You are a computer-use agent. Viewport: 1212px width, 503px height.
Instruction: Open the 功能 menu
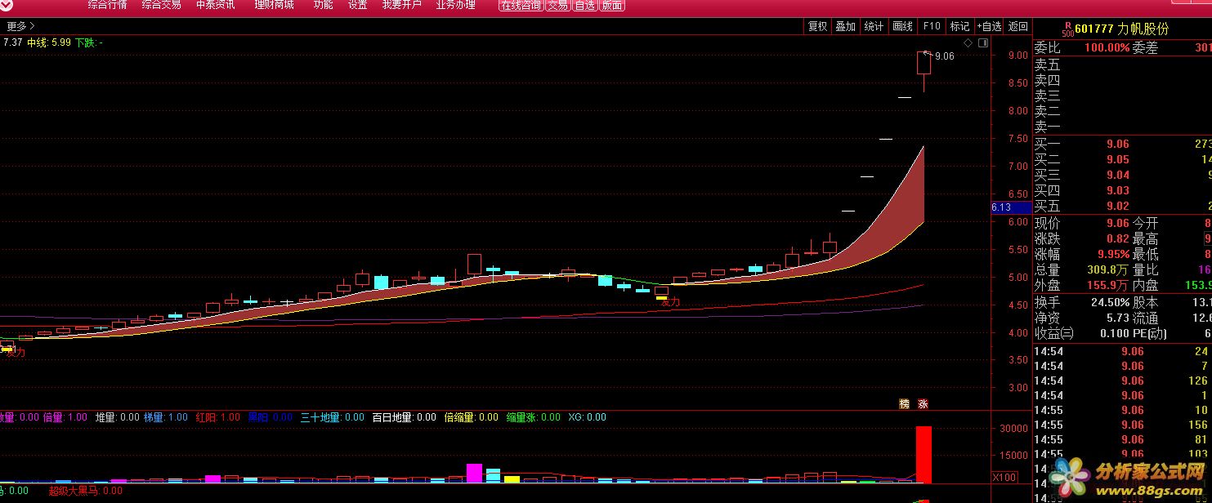(323, 5)
